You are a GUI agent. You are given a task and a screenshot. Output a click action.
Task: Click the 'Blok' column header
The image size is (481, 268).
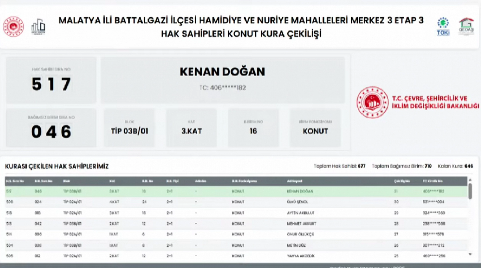67,181
